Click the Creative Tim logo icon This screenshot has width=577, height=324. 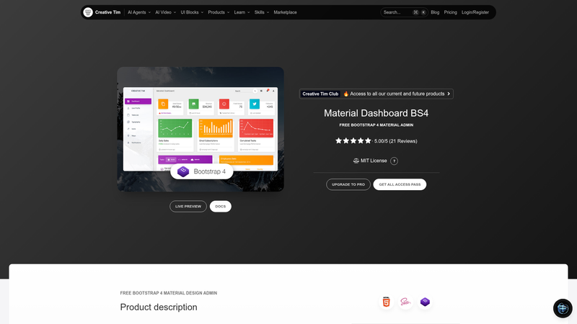88,12
